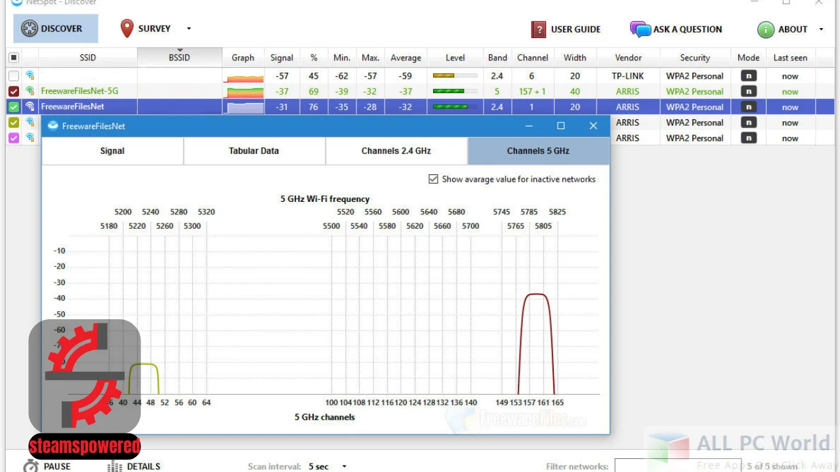
Task: Toggle the olive-colored network row checkbox
Action: (13, 123)
